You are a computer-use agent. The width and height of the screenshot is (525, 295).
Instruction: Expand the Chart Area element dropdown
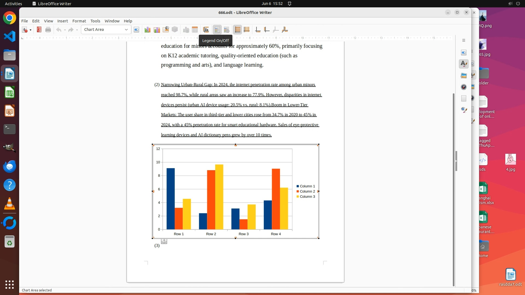click(x=126, y=29)
